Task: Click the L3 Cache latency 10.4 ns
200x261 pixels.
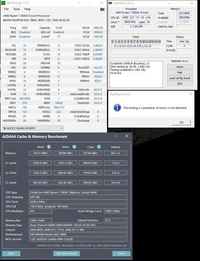Action: pyautogui.click(x=116, y=183)
